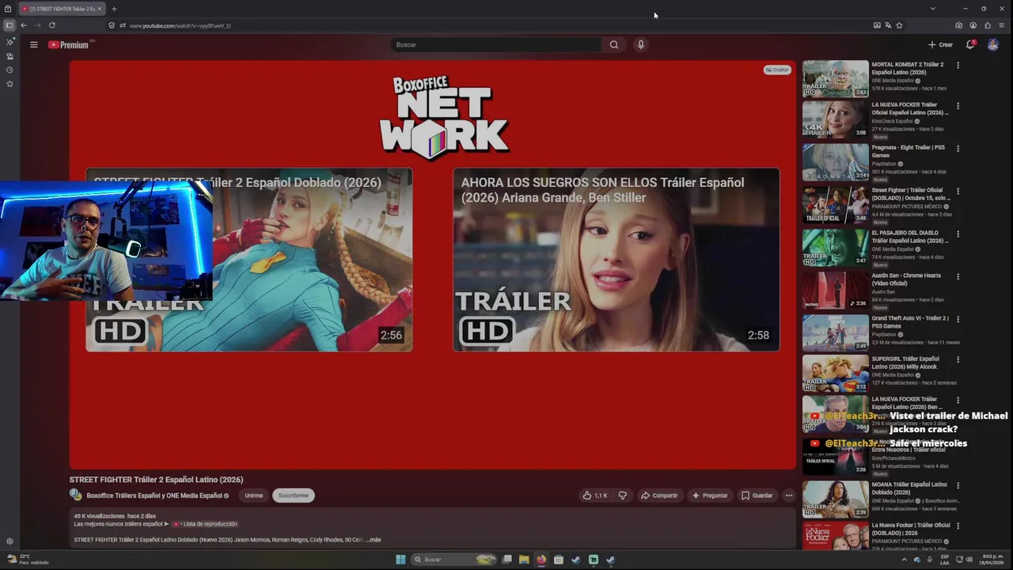Click the search magnifier button
Viewport: 1013px width, 570px height.
coord(613,45)
